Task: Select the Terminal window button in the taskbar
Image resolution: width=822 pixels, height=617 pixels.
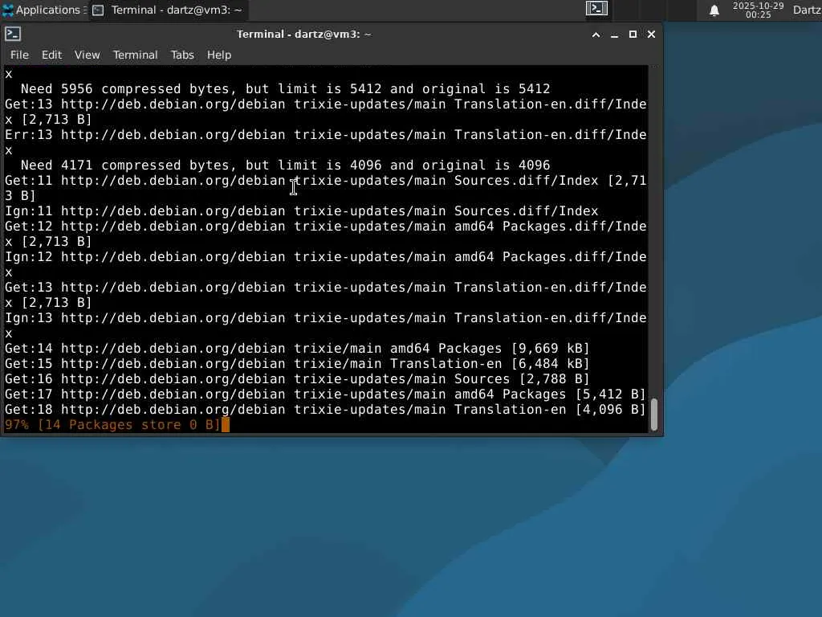Action: (168, 10)
